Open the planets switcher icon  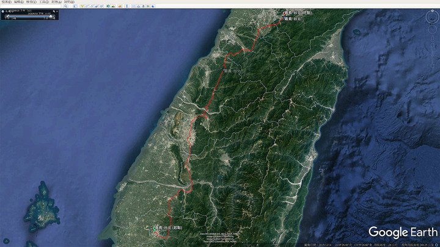pos(120,6)
